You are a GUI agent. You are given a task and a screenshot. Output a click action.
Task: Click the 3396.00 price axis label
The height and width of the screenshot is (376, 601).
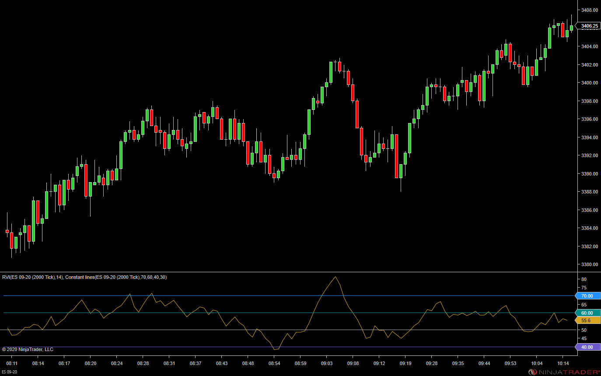[589, 119]
